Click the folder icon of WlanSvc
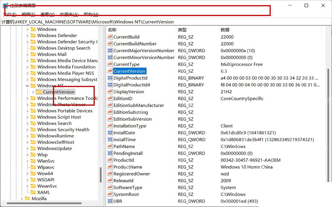Screen dimensions: 332x207 point(33,161)
